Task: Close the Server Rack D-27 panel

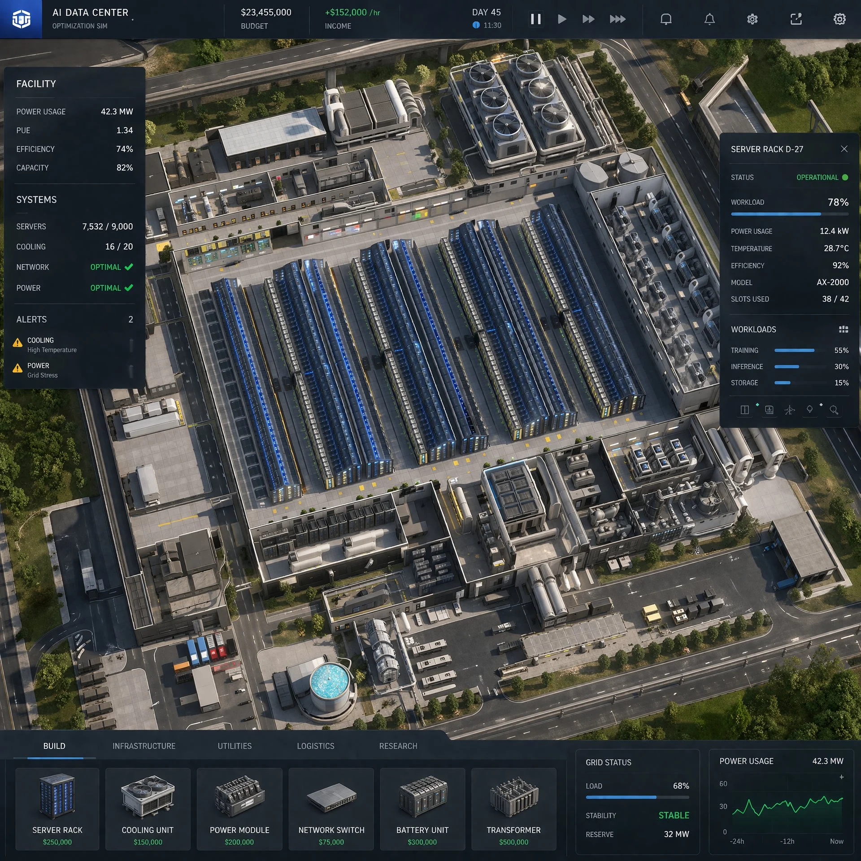Action: (x=844, y=149)
